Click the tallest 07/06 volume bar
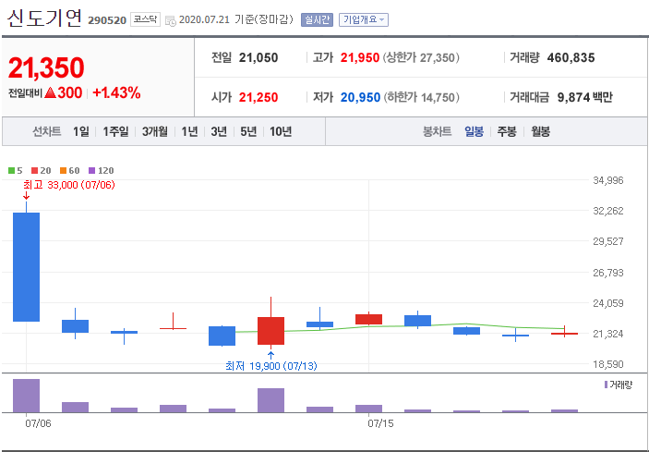The height and width of the screenshot is (452, 649). click(x=27, y=396)
